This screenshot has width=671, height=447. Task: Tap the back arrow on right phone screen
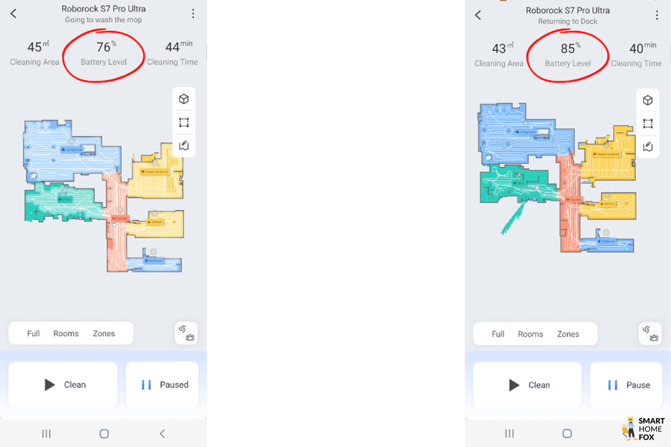[x=478, y=15]
